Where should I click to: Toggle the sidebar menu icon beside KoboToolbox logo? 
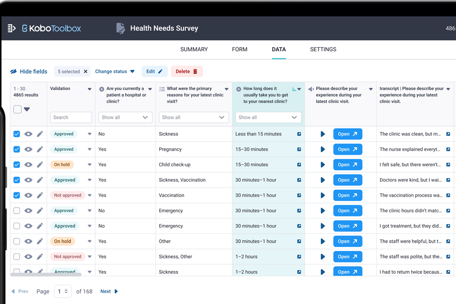11,28
